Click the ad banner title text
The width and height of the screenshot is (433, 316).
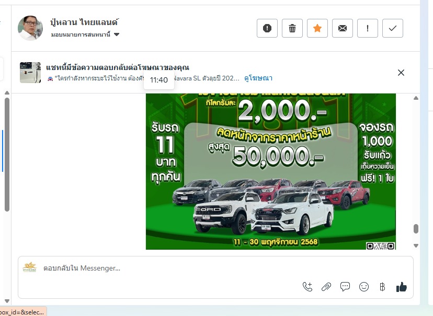[118, 67]
